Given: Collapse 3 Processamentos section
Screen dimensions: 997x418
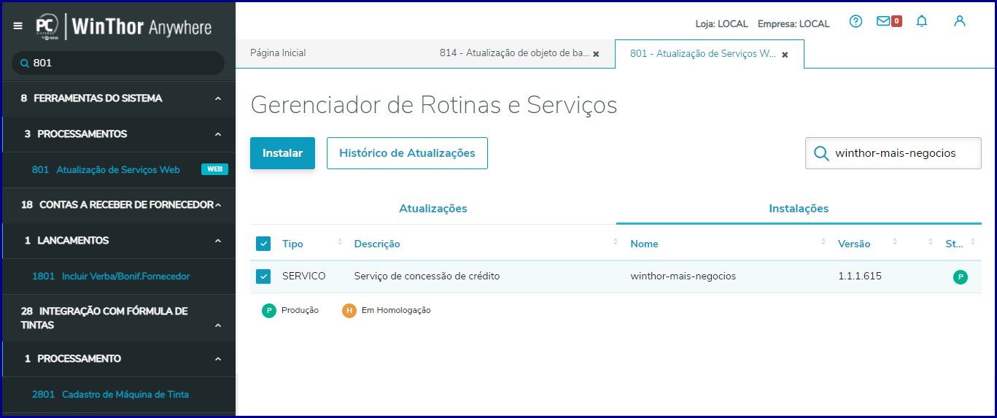Looking at the screenshot, I should tap(218, 134).
